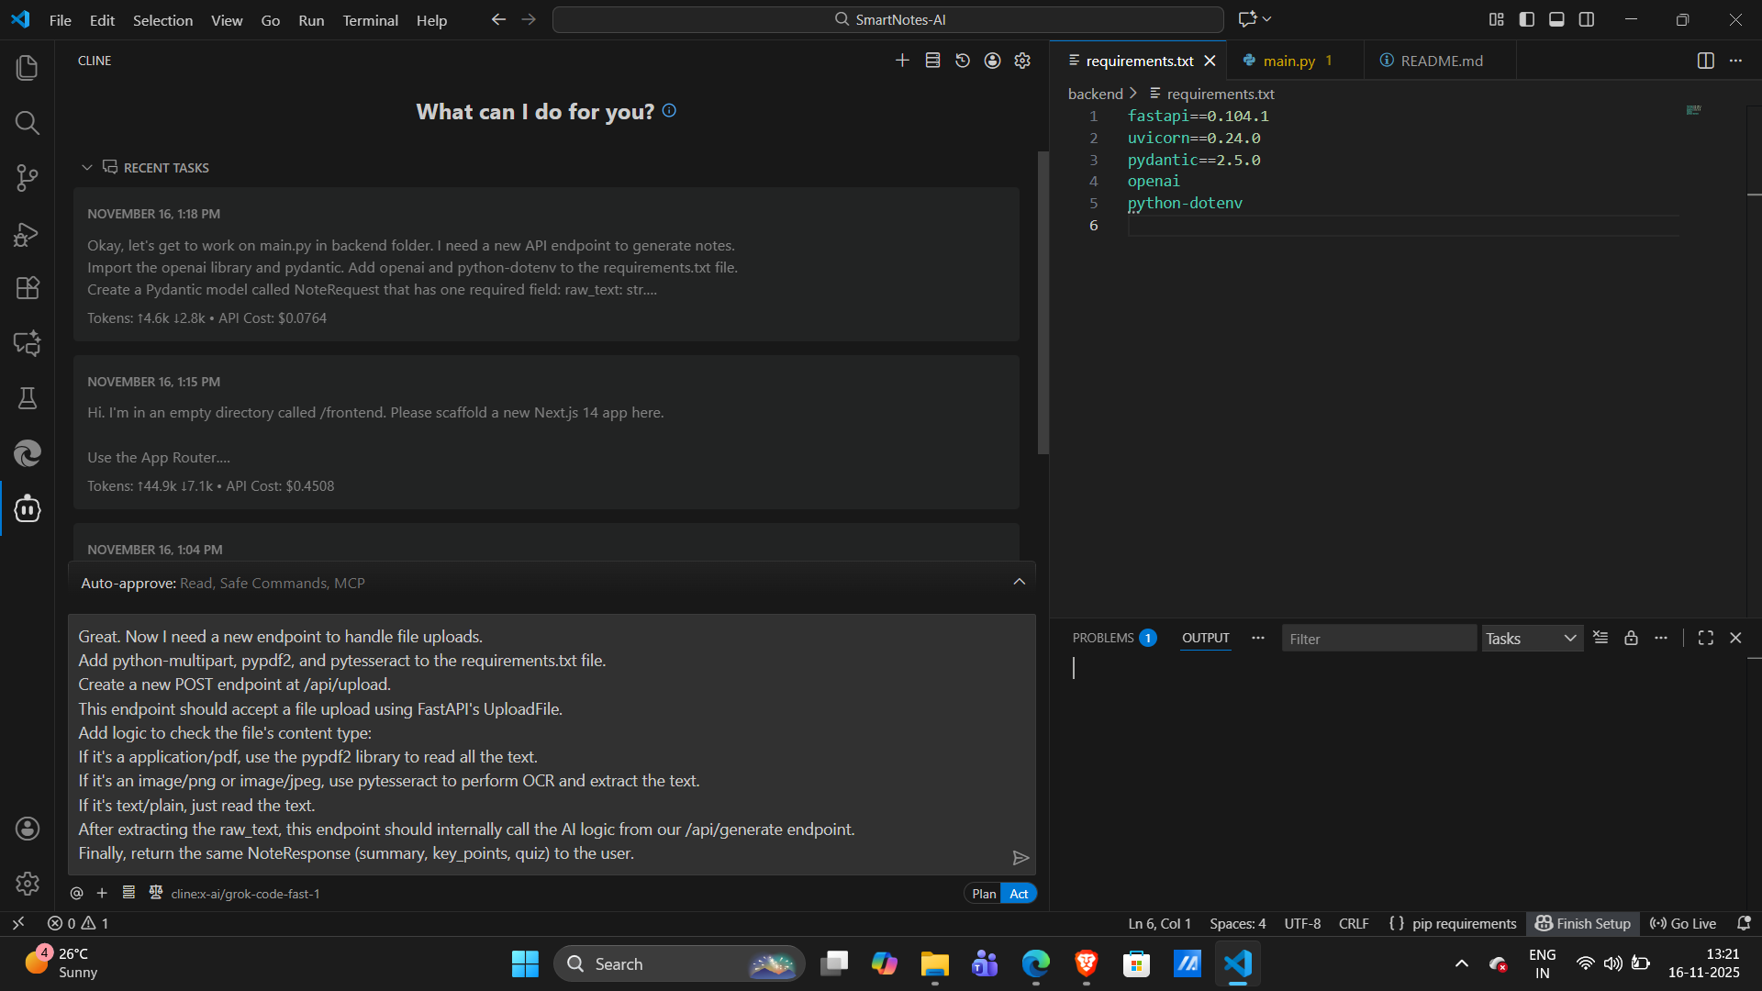
Task: Start a new Cline task with plus icon
Action: coord(902,61)
